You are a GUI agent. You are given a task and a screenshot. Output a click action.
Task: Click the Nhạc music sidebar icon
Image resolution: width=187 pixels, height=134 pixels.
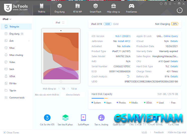click(x=6, y=48)
